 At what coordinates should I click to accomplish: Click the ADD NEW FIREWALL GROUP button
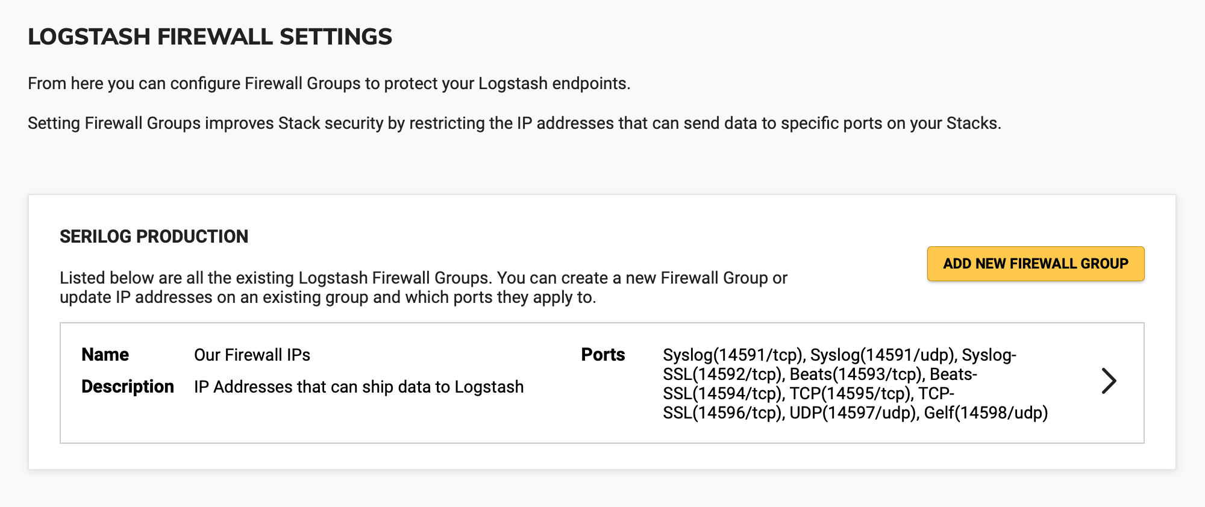1034,264
